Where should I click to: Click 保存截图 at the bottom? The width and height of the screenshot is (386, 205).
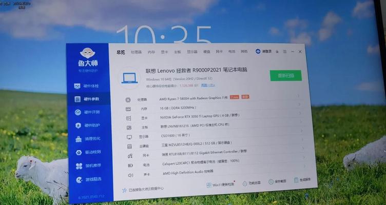(277, 181)
